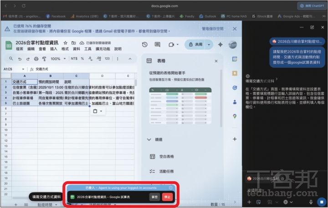328x208 pixels.
Task: Open Google Calendar in side panel
Action: pos(235,59)
